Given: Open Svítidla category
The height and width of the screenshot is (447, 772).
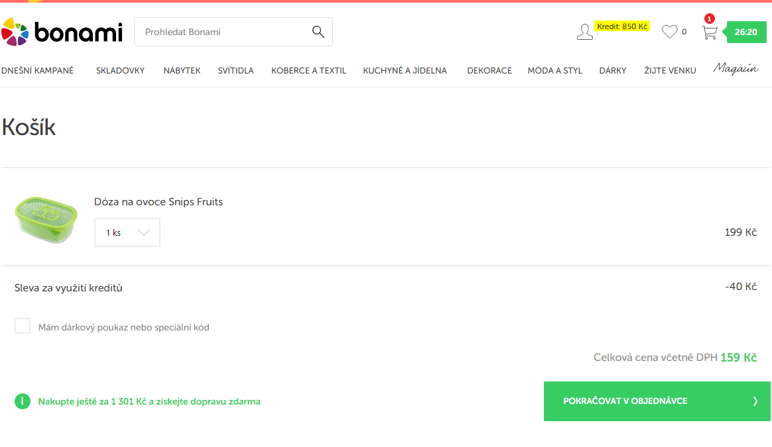Looking at the screenshot, I should [x=235, y=70].
